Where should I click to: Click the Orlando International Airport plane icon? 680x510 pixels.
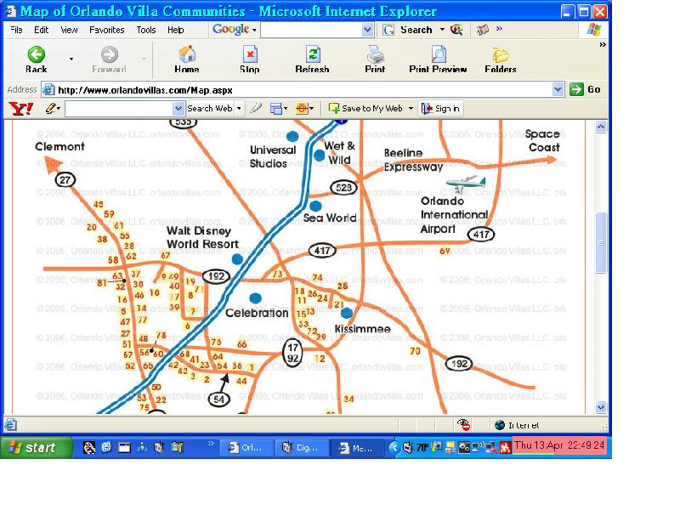pyautogui.click(x=466, y=184)
